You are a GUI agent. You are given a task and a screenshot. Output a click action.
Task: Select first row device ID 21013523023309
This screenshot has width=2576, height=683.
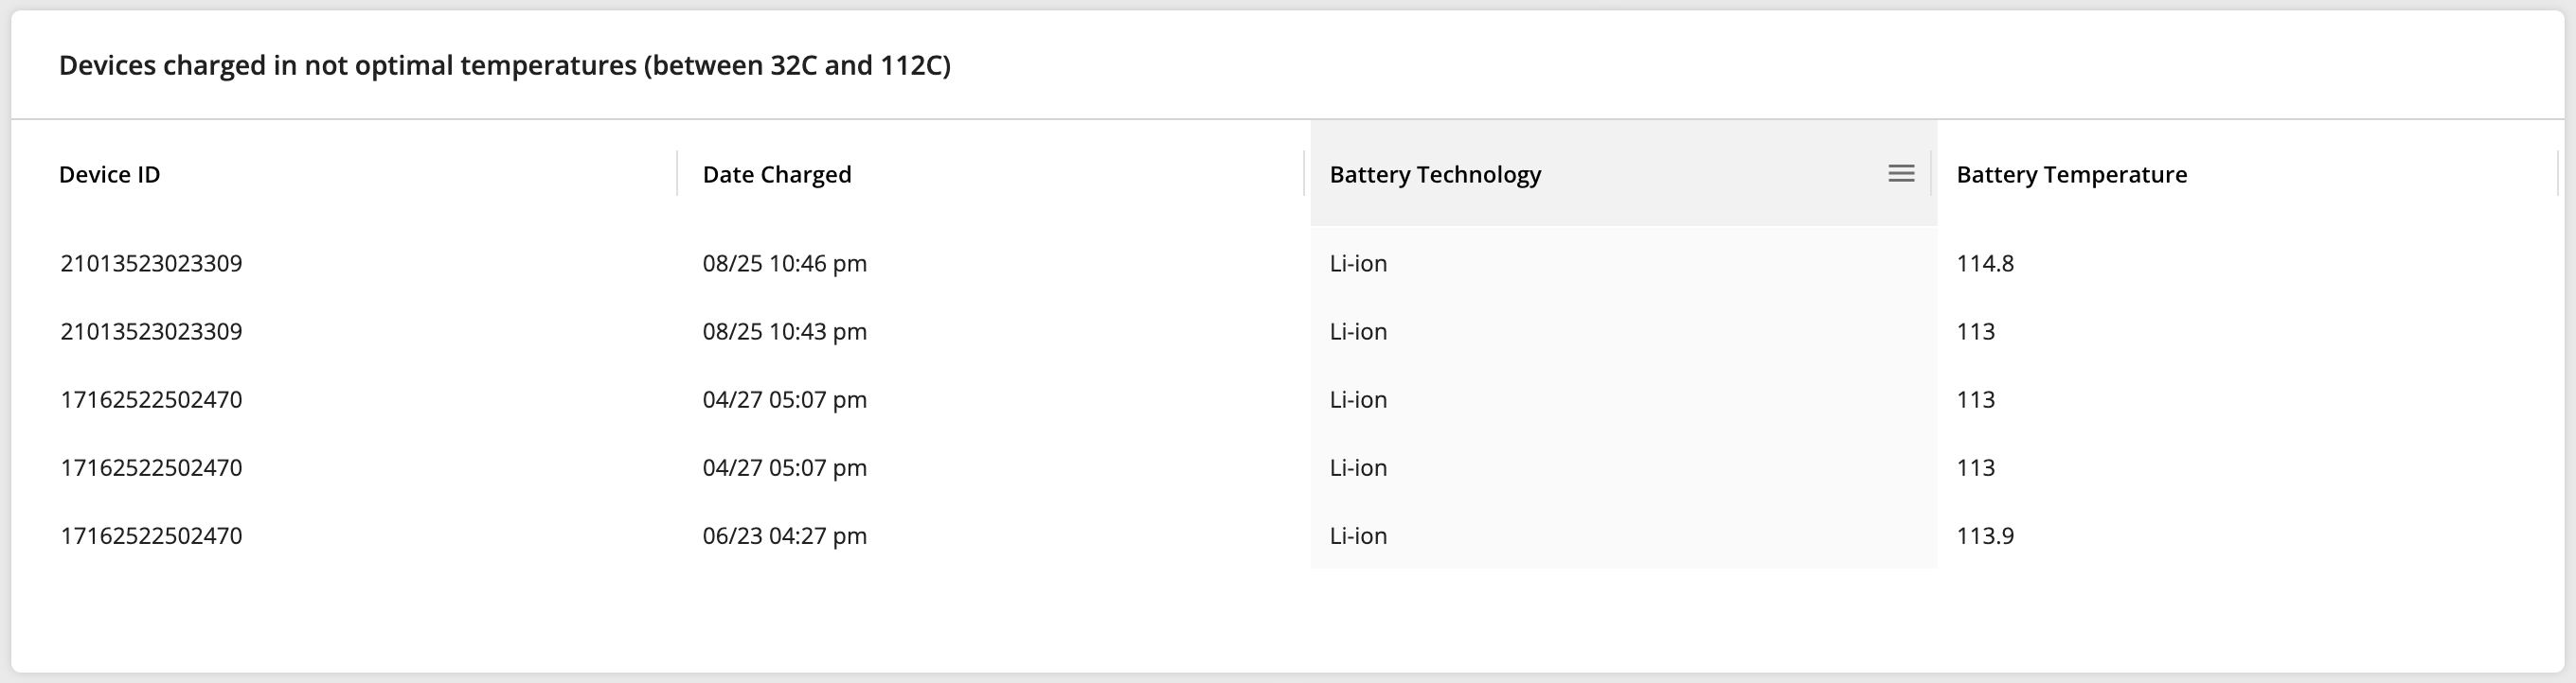(151, 264)
